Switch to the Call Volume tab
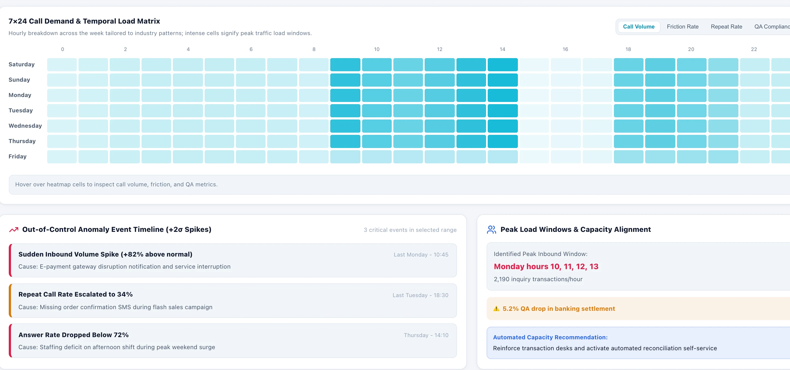The height and width of the screenshot is (370, 790). pyautogui.click(x=639, y=27)
